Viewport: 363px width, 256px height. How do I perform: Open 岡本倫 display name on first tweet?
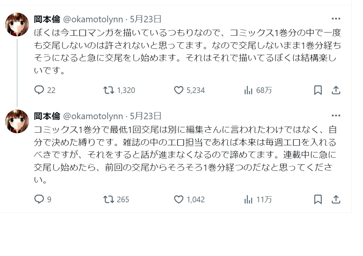[47, 19]
